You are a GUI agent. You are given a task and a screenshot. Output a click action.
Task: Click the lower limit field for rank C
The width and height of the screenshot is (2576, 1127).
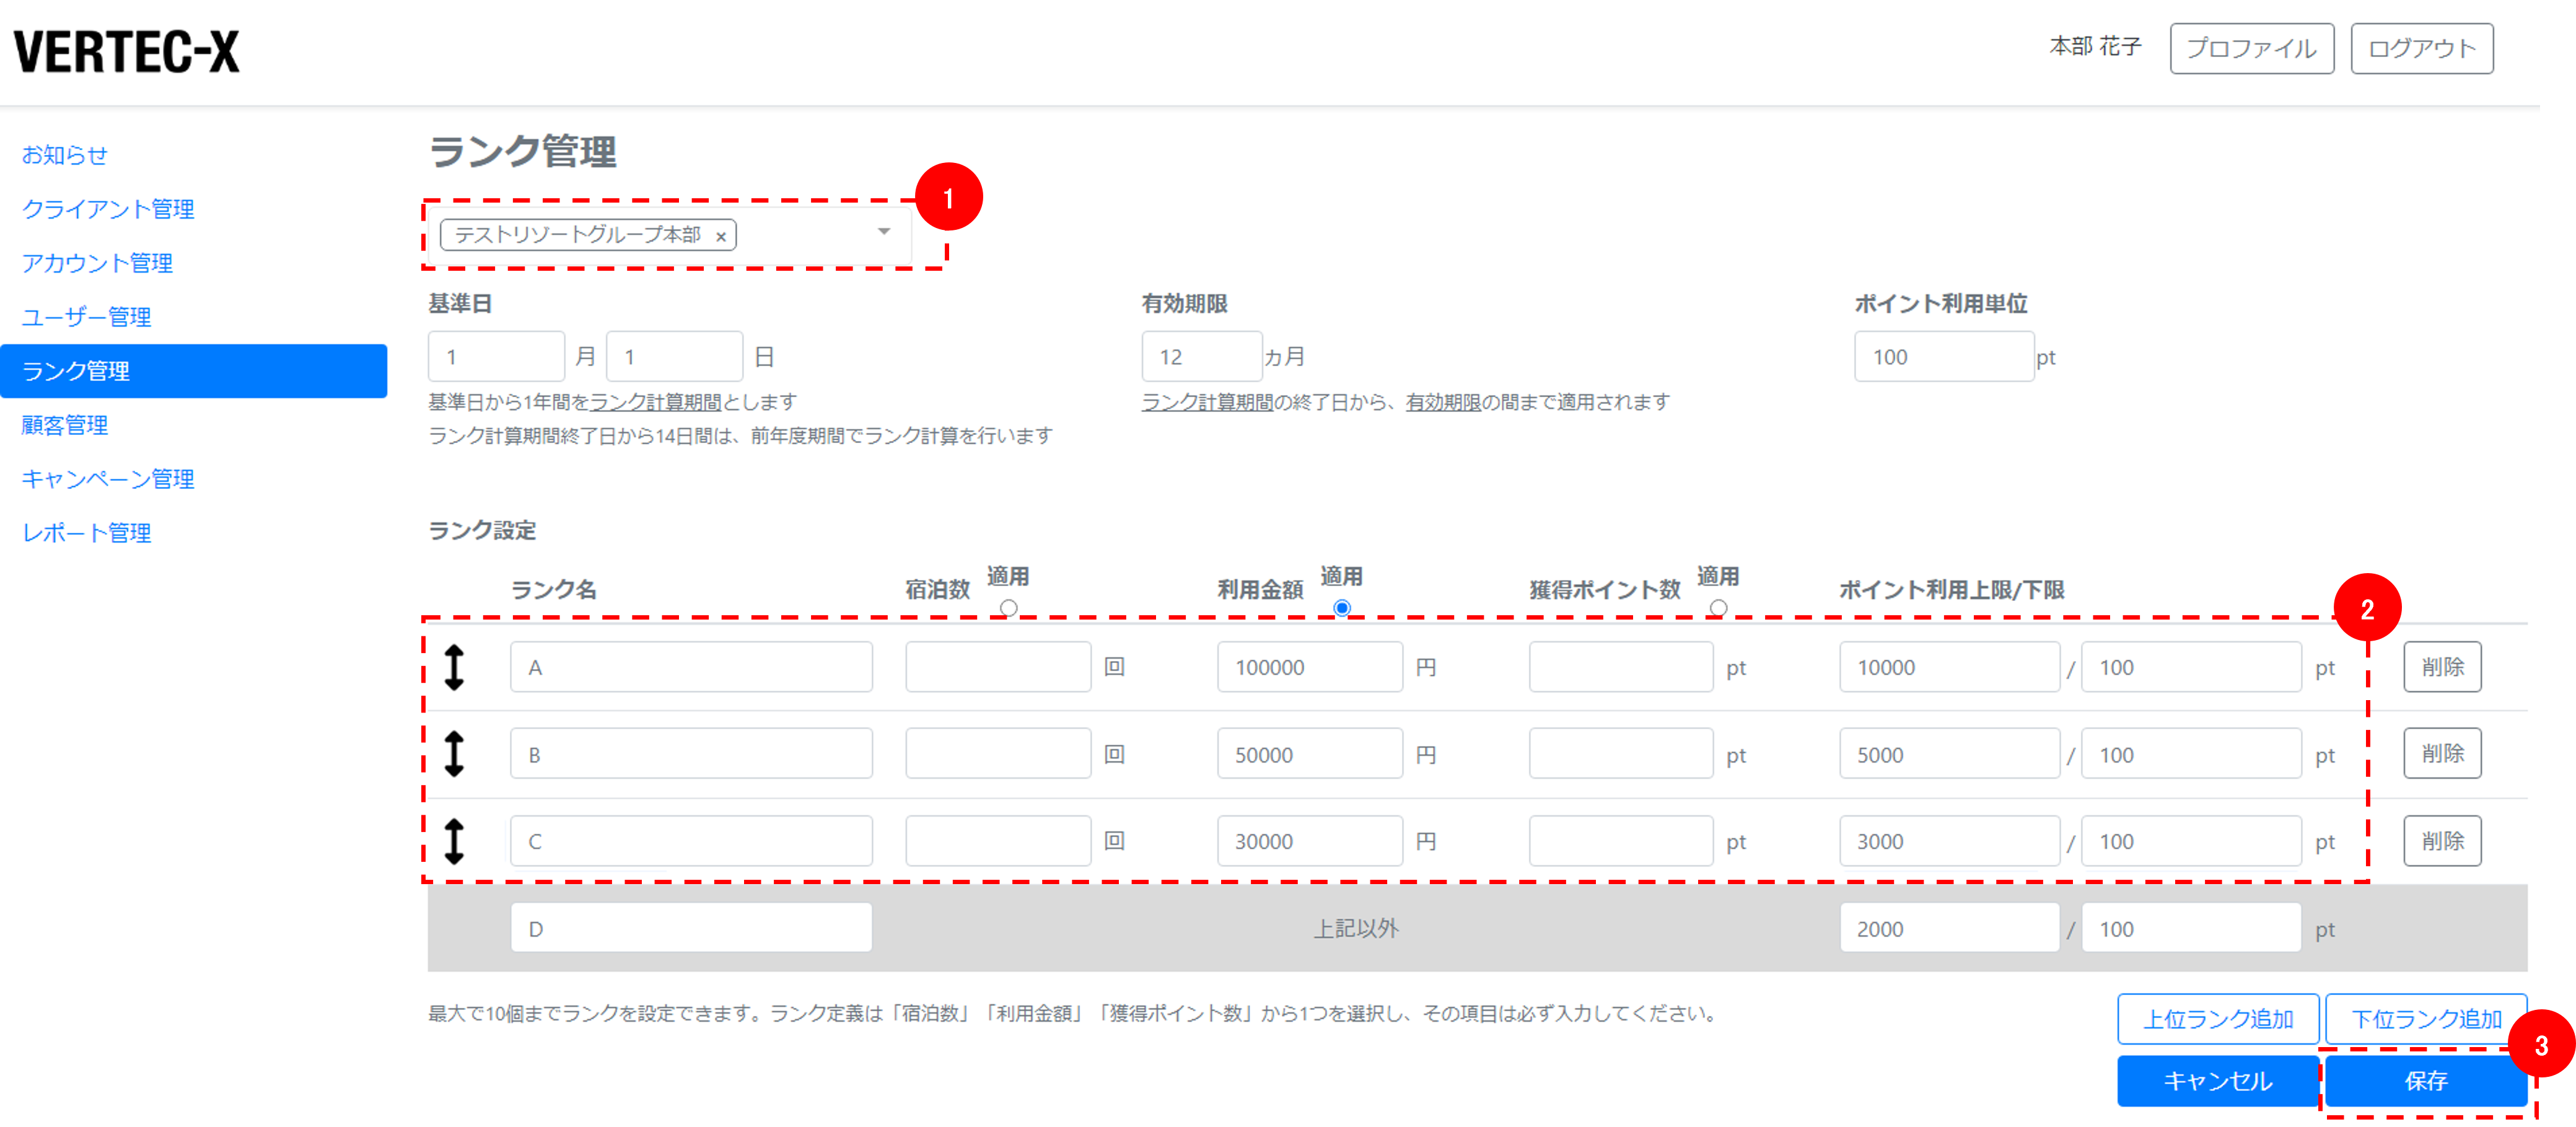coord(2192,841)
